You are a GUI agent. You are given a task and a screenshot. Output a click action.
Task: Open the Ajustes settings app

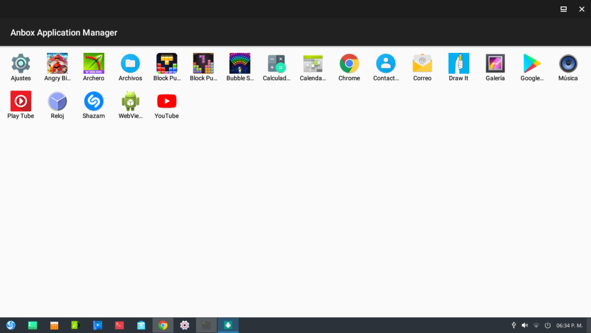click(21, 64)
